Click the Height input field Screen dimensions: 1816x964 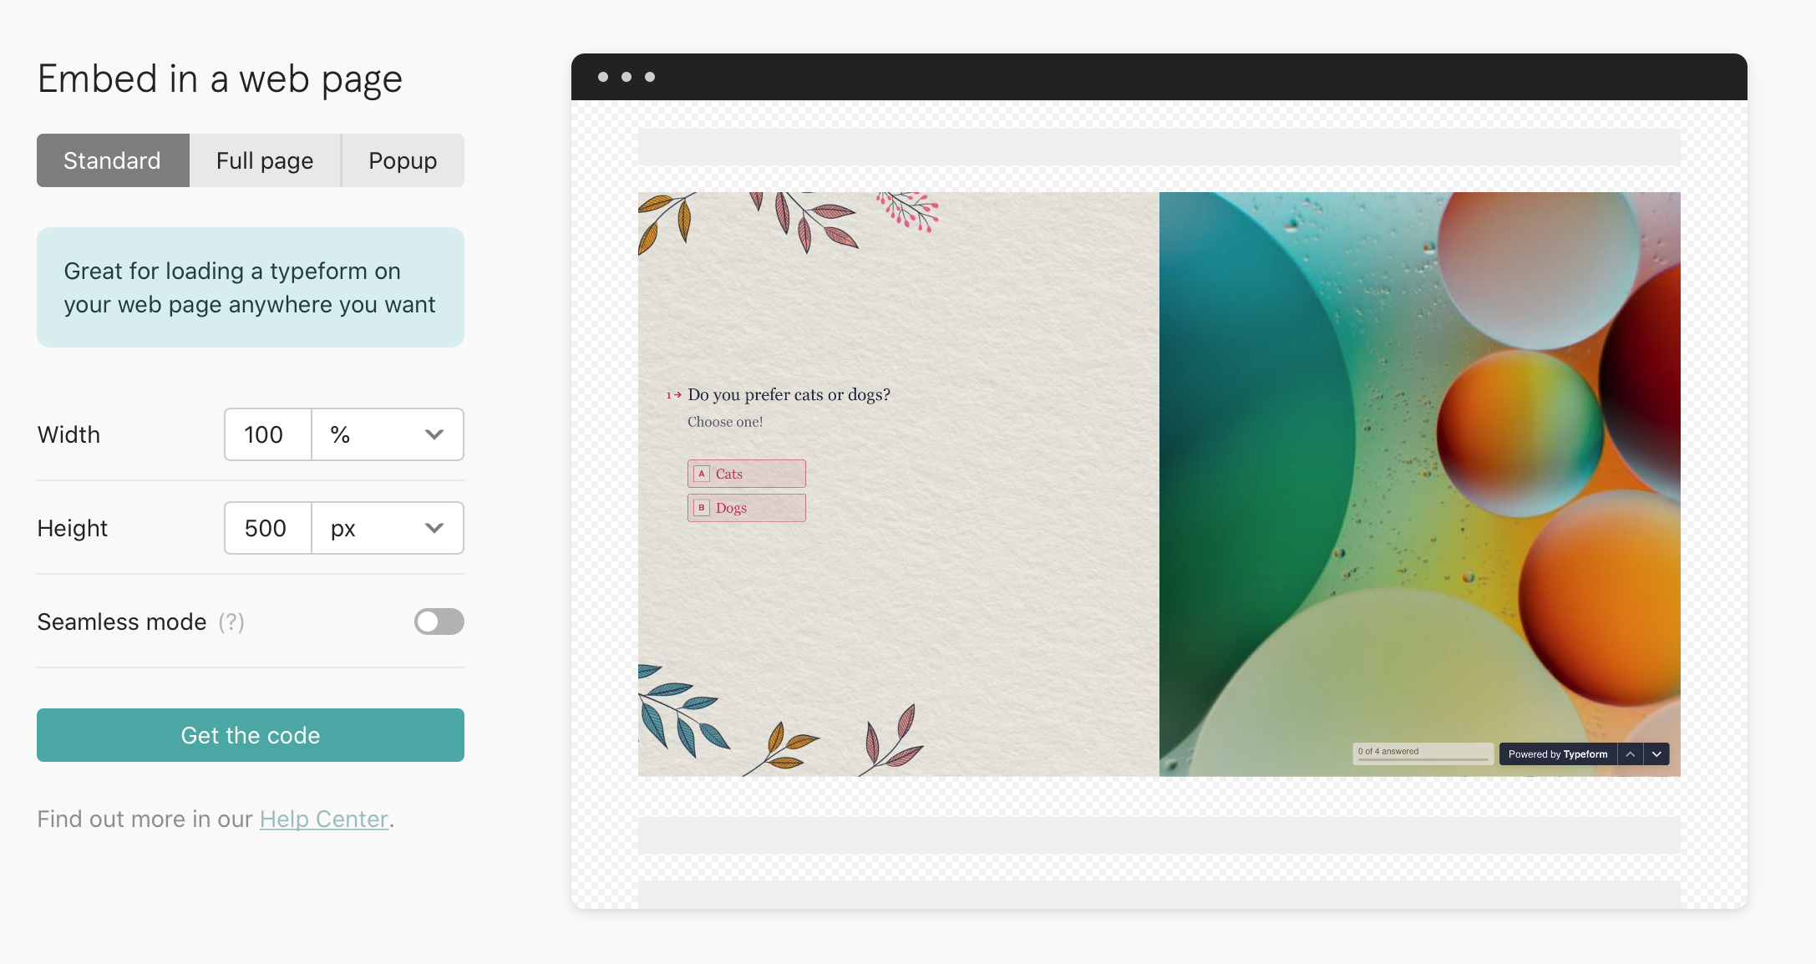point(266,528)
